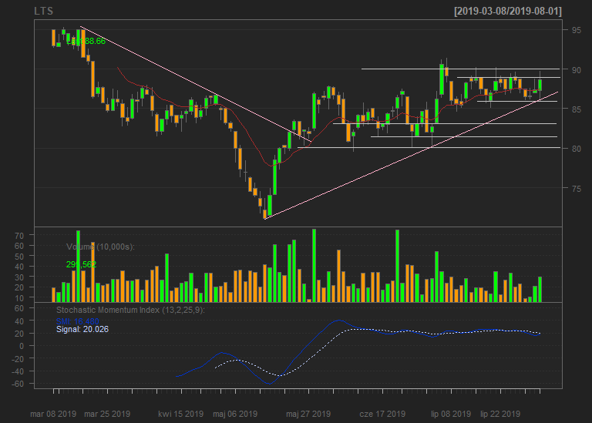Click the 95 price axis label
The height and width of the screenshot is (423, 592).
(x=576, y=30)
